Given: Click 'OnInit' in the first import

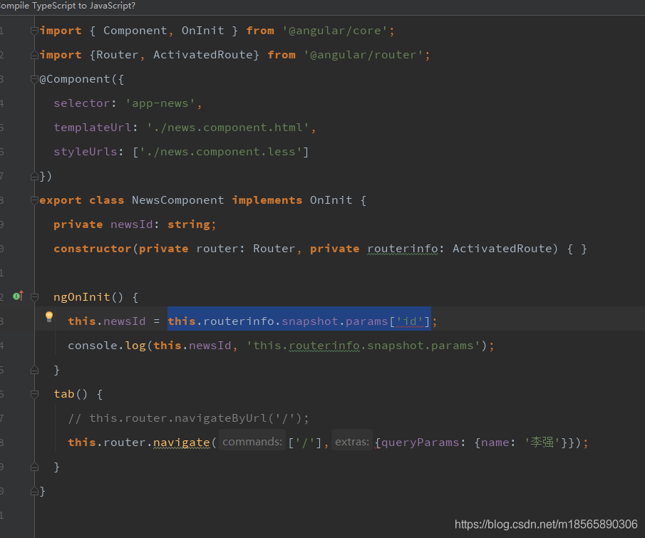Looking at the screenshot, I should 203,31.
